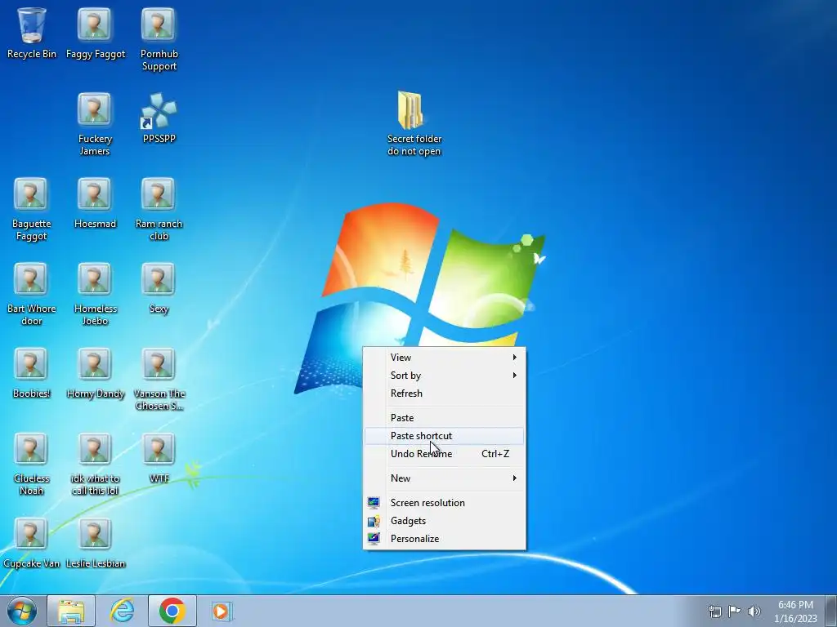
Task: Select the 'Hoesmad' desktop icon
Action: click(x=95, y=203)
